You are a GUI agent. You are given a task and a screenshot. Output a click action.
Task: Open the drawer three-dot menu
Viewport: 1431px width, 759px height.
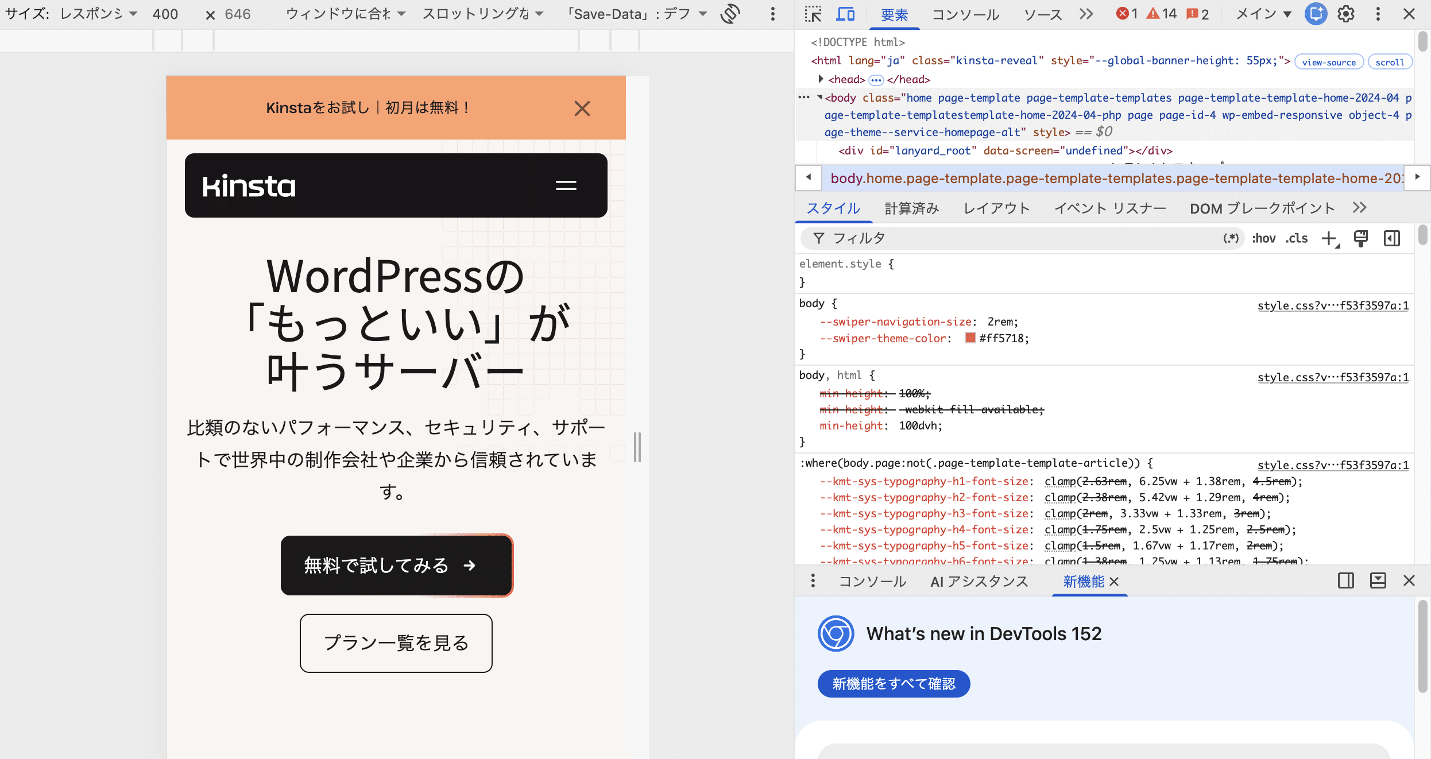[813, 581]
